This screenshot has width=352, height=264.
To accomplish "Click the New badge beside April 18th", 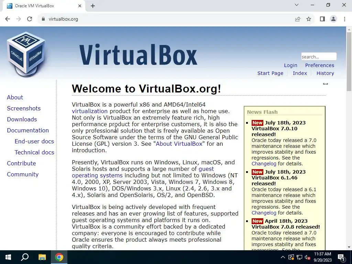I will (257, 221).
